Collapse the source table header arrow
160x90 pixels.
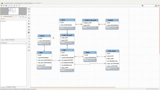point(49,36)
